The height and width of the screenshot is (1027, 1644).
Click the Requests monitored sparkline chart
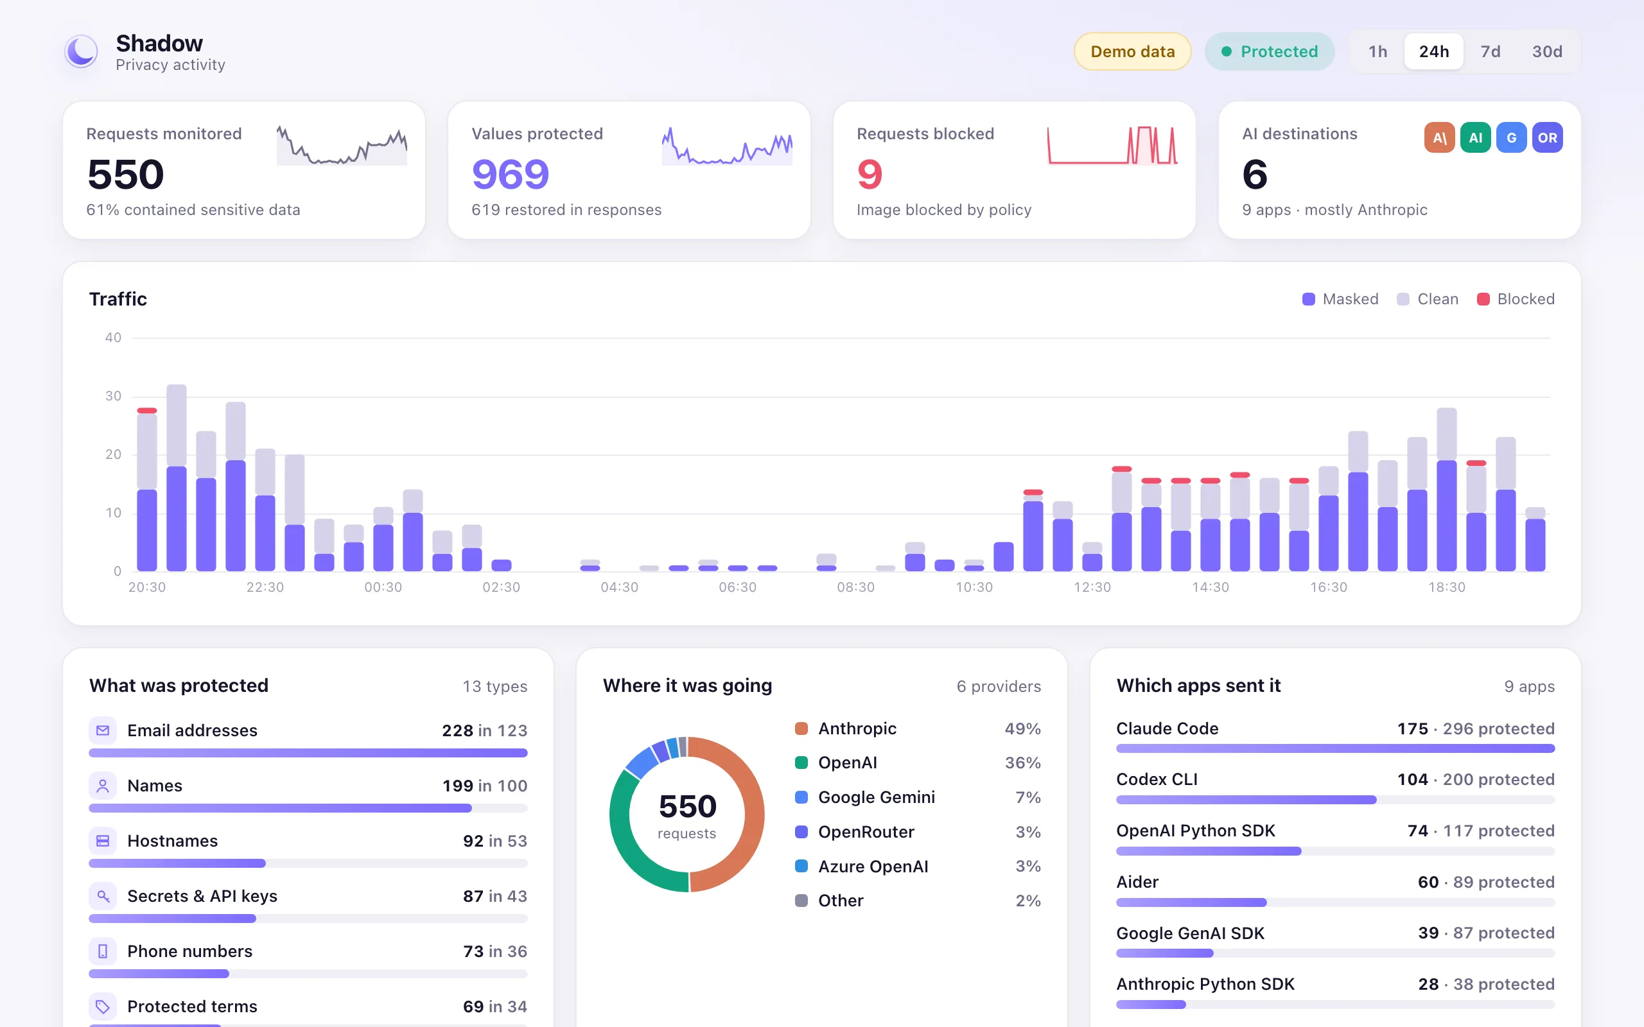click(x=342, y=145)
